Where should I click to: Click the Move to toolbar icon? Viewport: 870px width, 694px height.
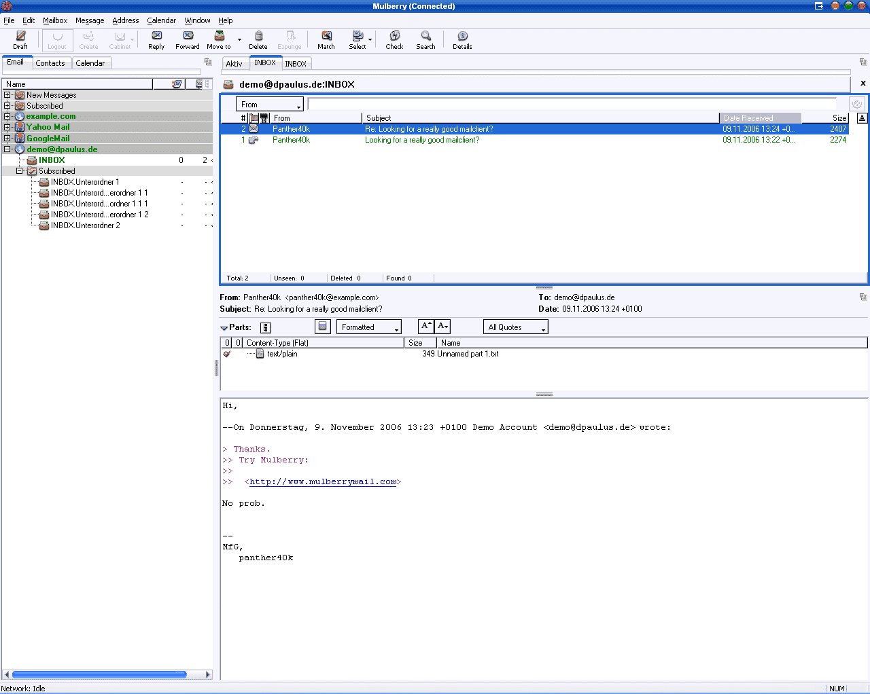(219, 36)
